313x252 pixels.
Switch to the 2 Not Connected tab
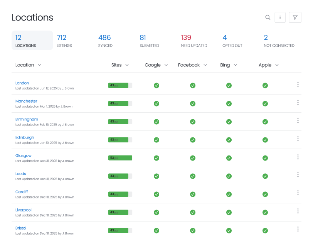(279, 41)
